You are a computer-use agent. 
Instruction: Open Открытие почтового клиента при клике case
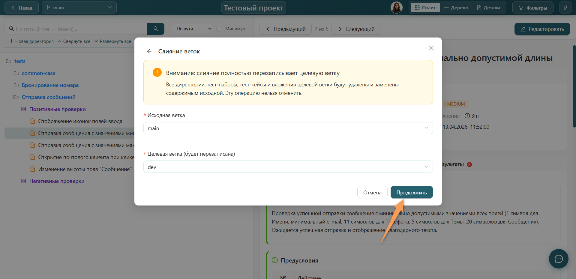tap(86, 157)
